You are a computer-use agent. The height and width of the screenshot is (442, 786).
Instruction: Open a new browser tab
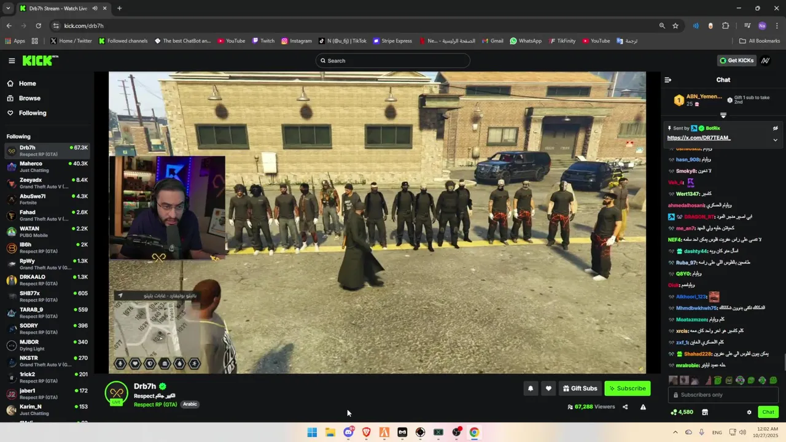[119, 9]
